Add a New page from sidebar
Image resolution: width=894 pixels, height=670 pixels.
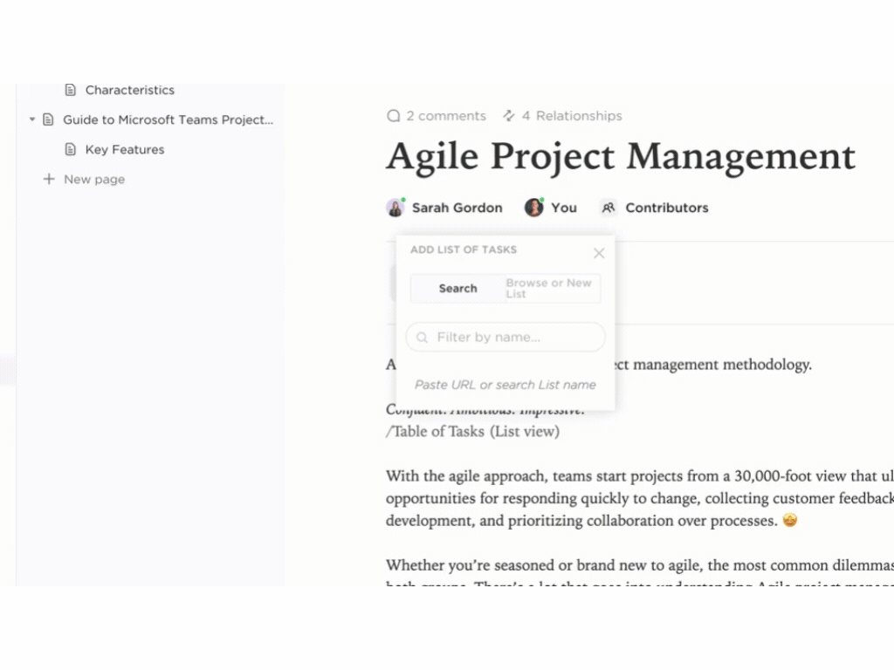93,179
